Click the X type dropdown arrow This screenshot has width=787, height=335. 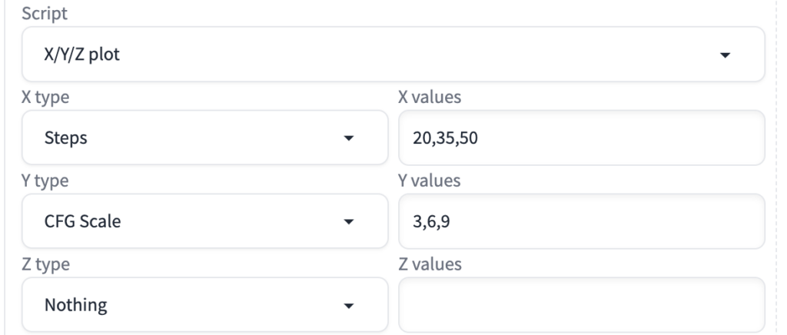point(349,138)
